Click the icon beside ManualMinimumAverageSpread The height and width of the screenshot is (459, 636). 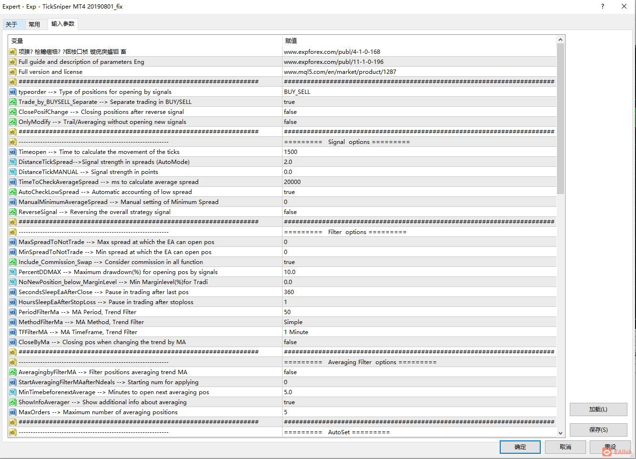13,202
